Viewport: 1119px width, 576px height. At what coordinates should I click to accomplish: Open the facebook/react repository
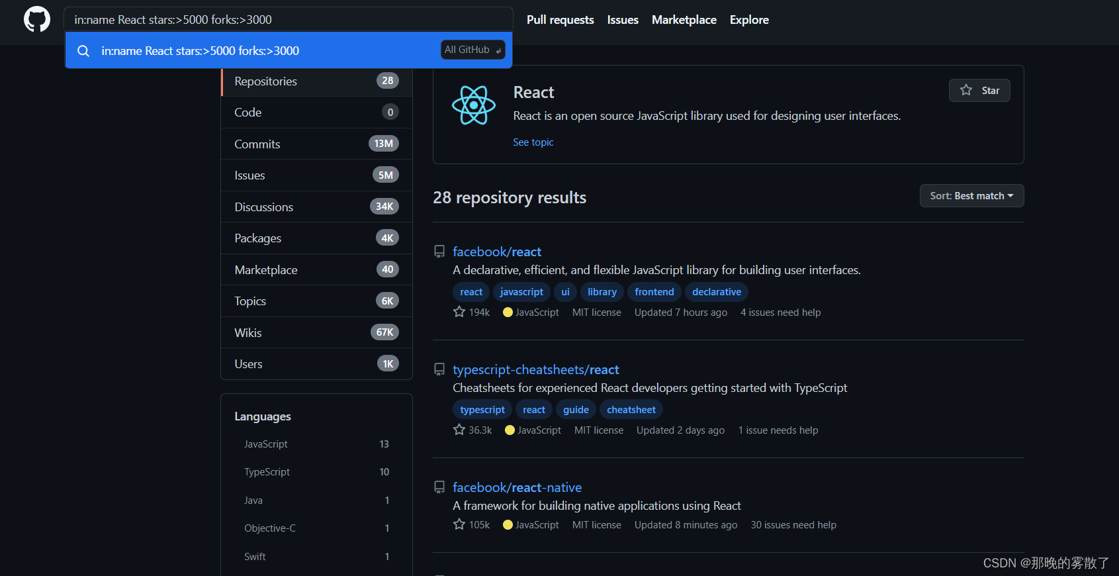[x=497, y=252]
